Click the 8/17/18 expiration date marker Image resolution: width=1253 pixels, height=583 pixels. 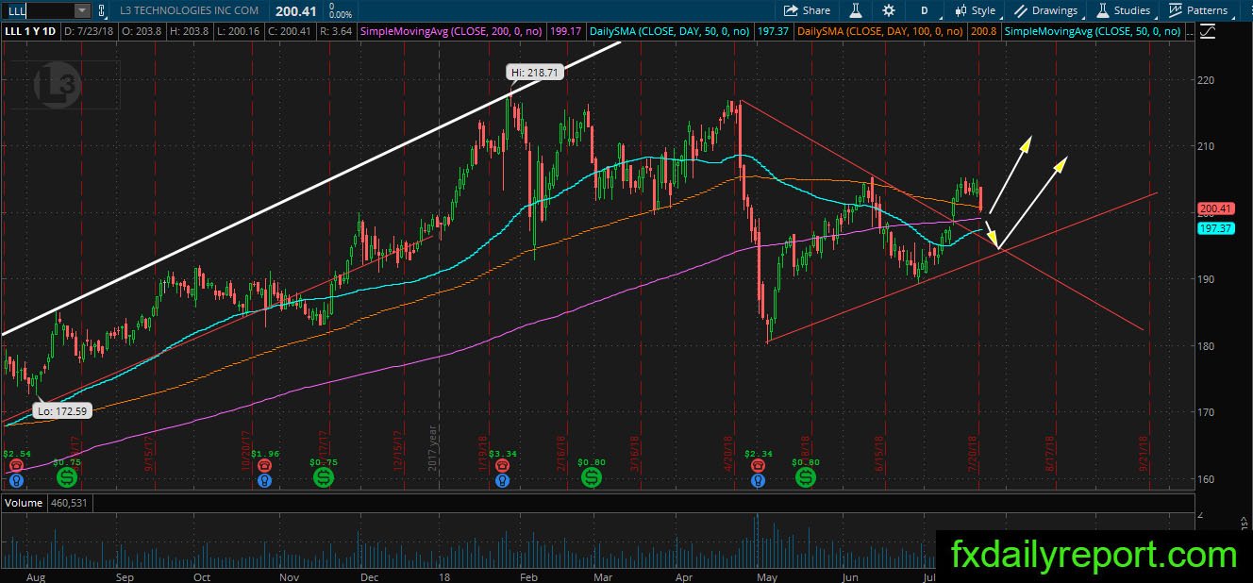click(x=1048, y=455)
